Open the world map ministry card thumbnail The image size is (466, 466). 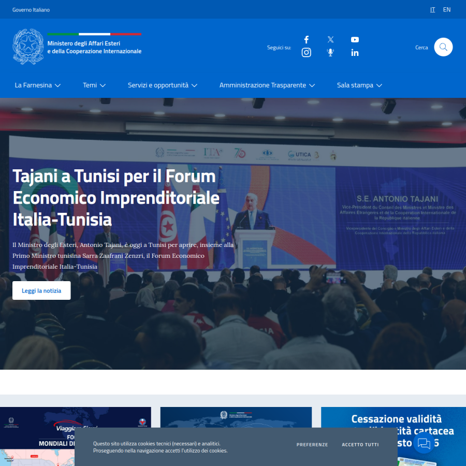(x=236, y=417)
